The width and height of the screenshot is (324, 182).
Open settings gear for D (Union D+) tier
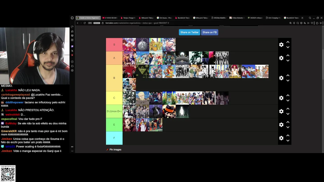pos(281,111)
